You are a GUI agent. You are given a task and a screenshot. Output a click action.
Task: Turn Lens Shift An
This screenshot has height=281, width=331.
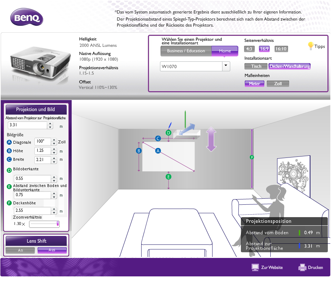point(20,250)
